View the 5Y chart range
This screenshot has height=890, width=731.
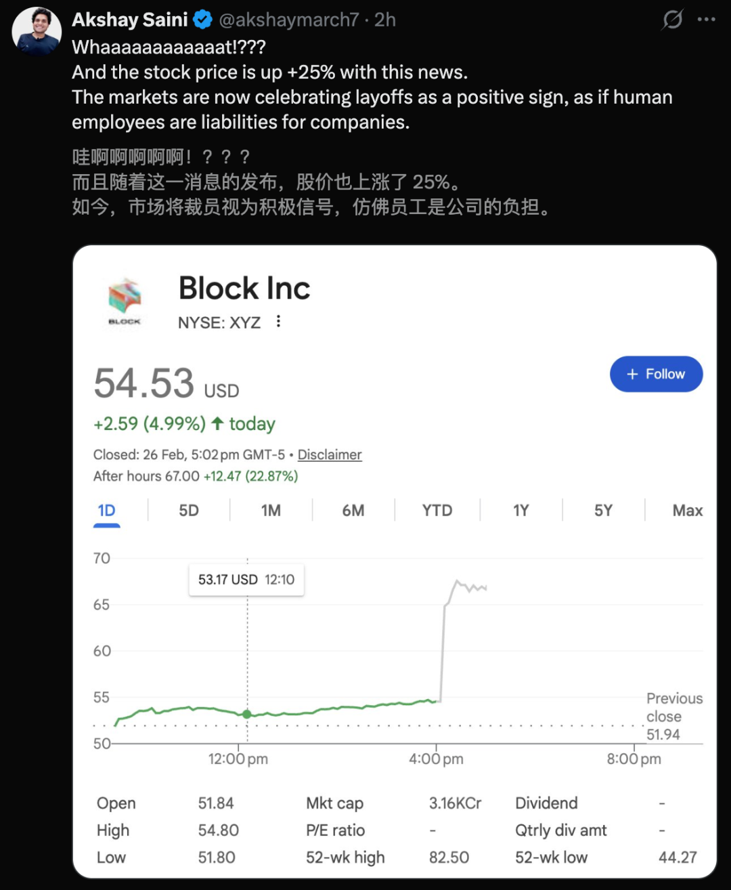pos(603,511)
